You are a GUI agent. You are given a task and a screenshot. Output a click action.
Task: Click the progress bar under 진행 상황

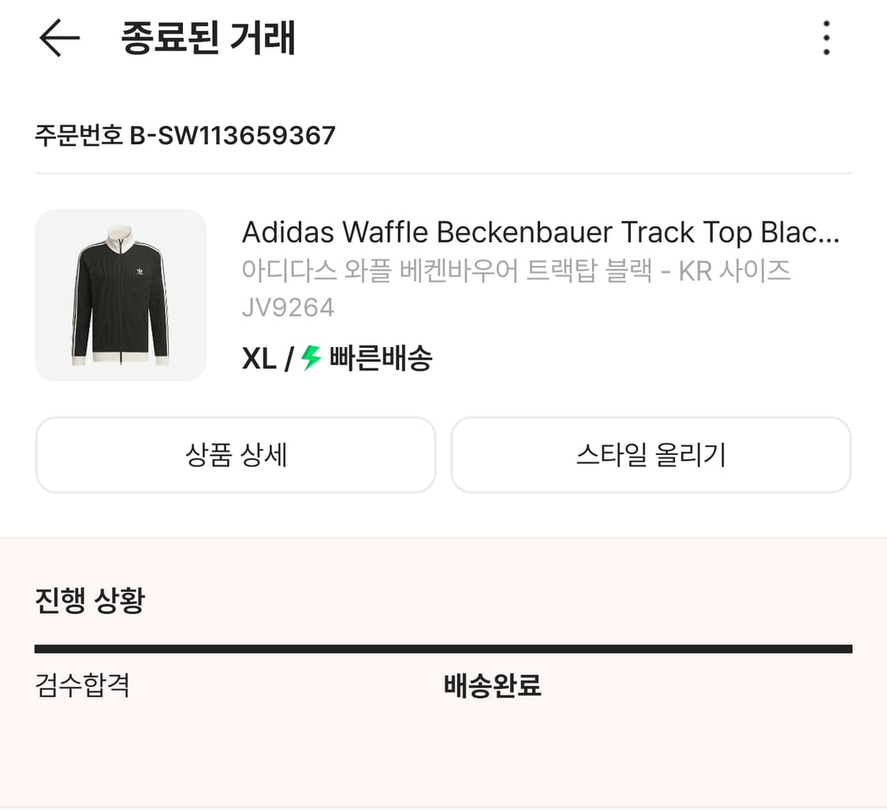coord(443,648)
